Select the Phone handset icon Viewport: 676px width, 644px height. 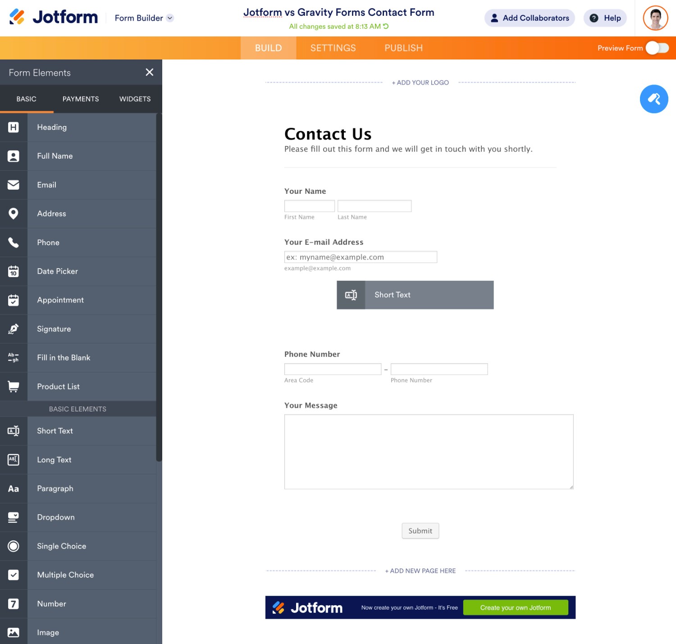point(14,242)
